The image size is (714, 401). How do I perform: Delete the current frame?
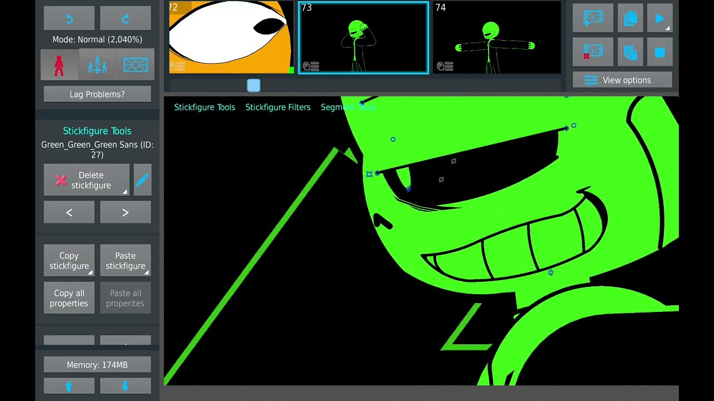click(593, 52)
